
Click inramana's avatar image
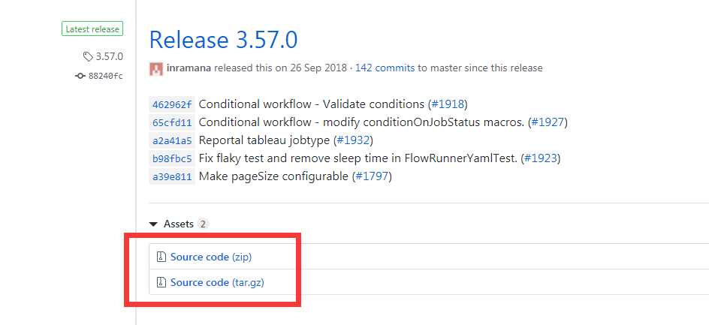point(156,68)
